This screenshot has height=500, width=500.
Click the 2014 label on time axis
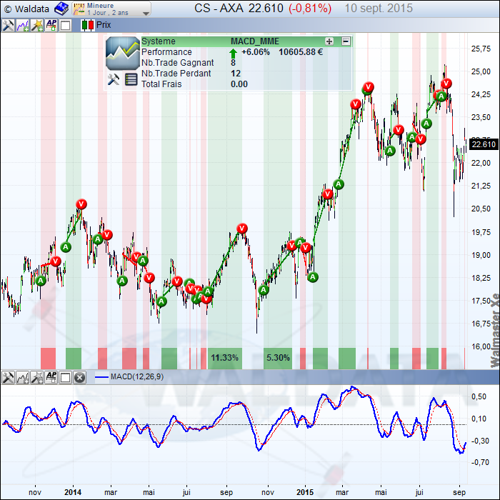click(x=73, y=492)
